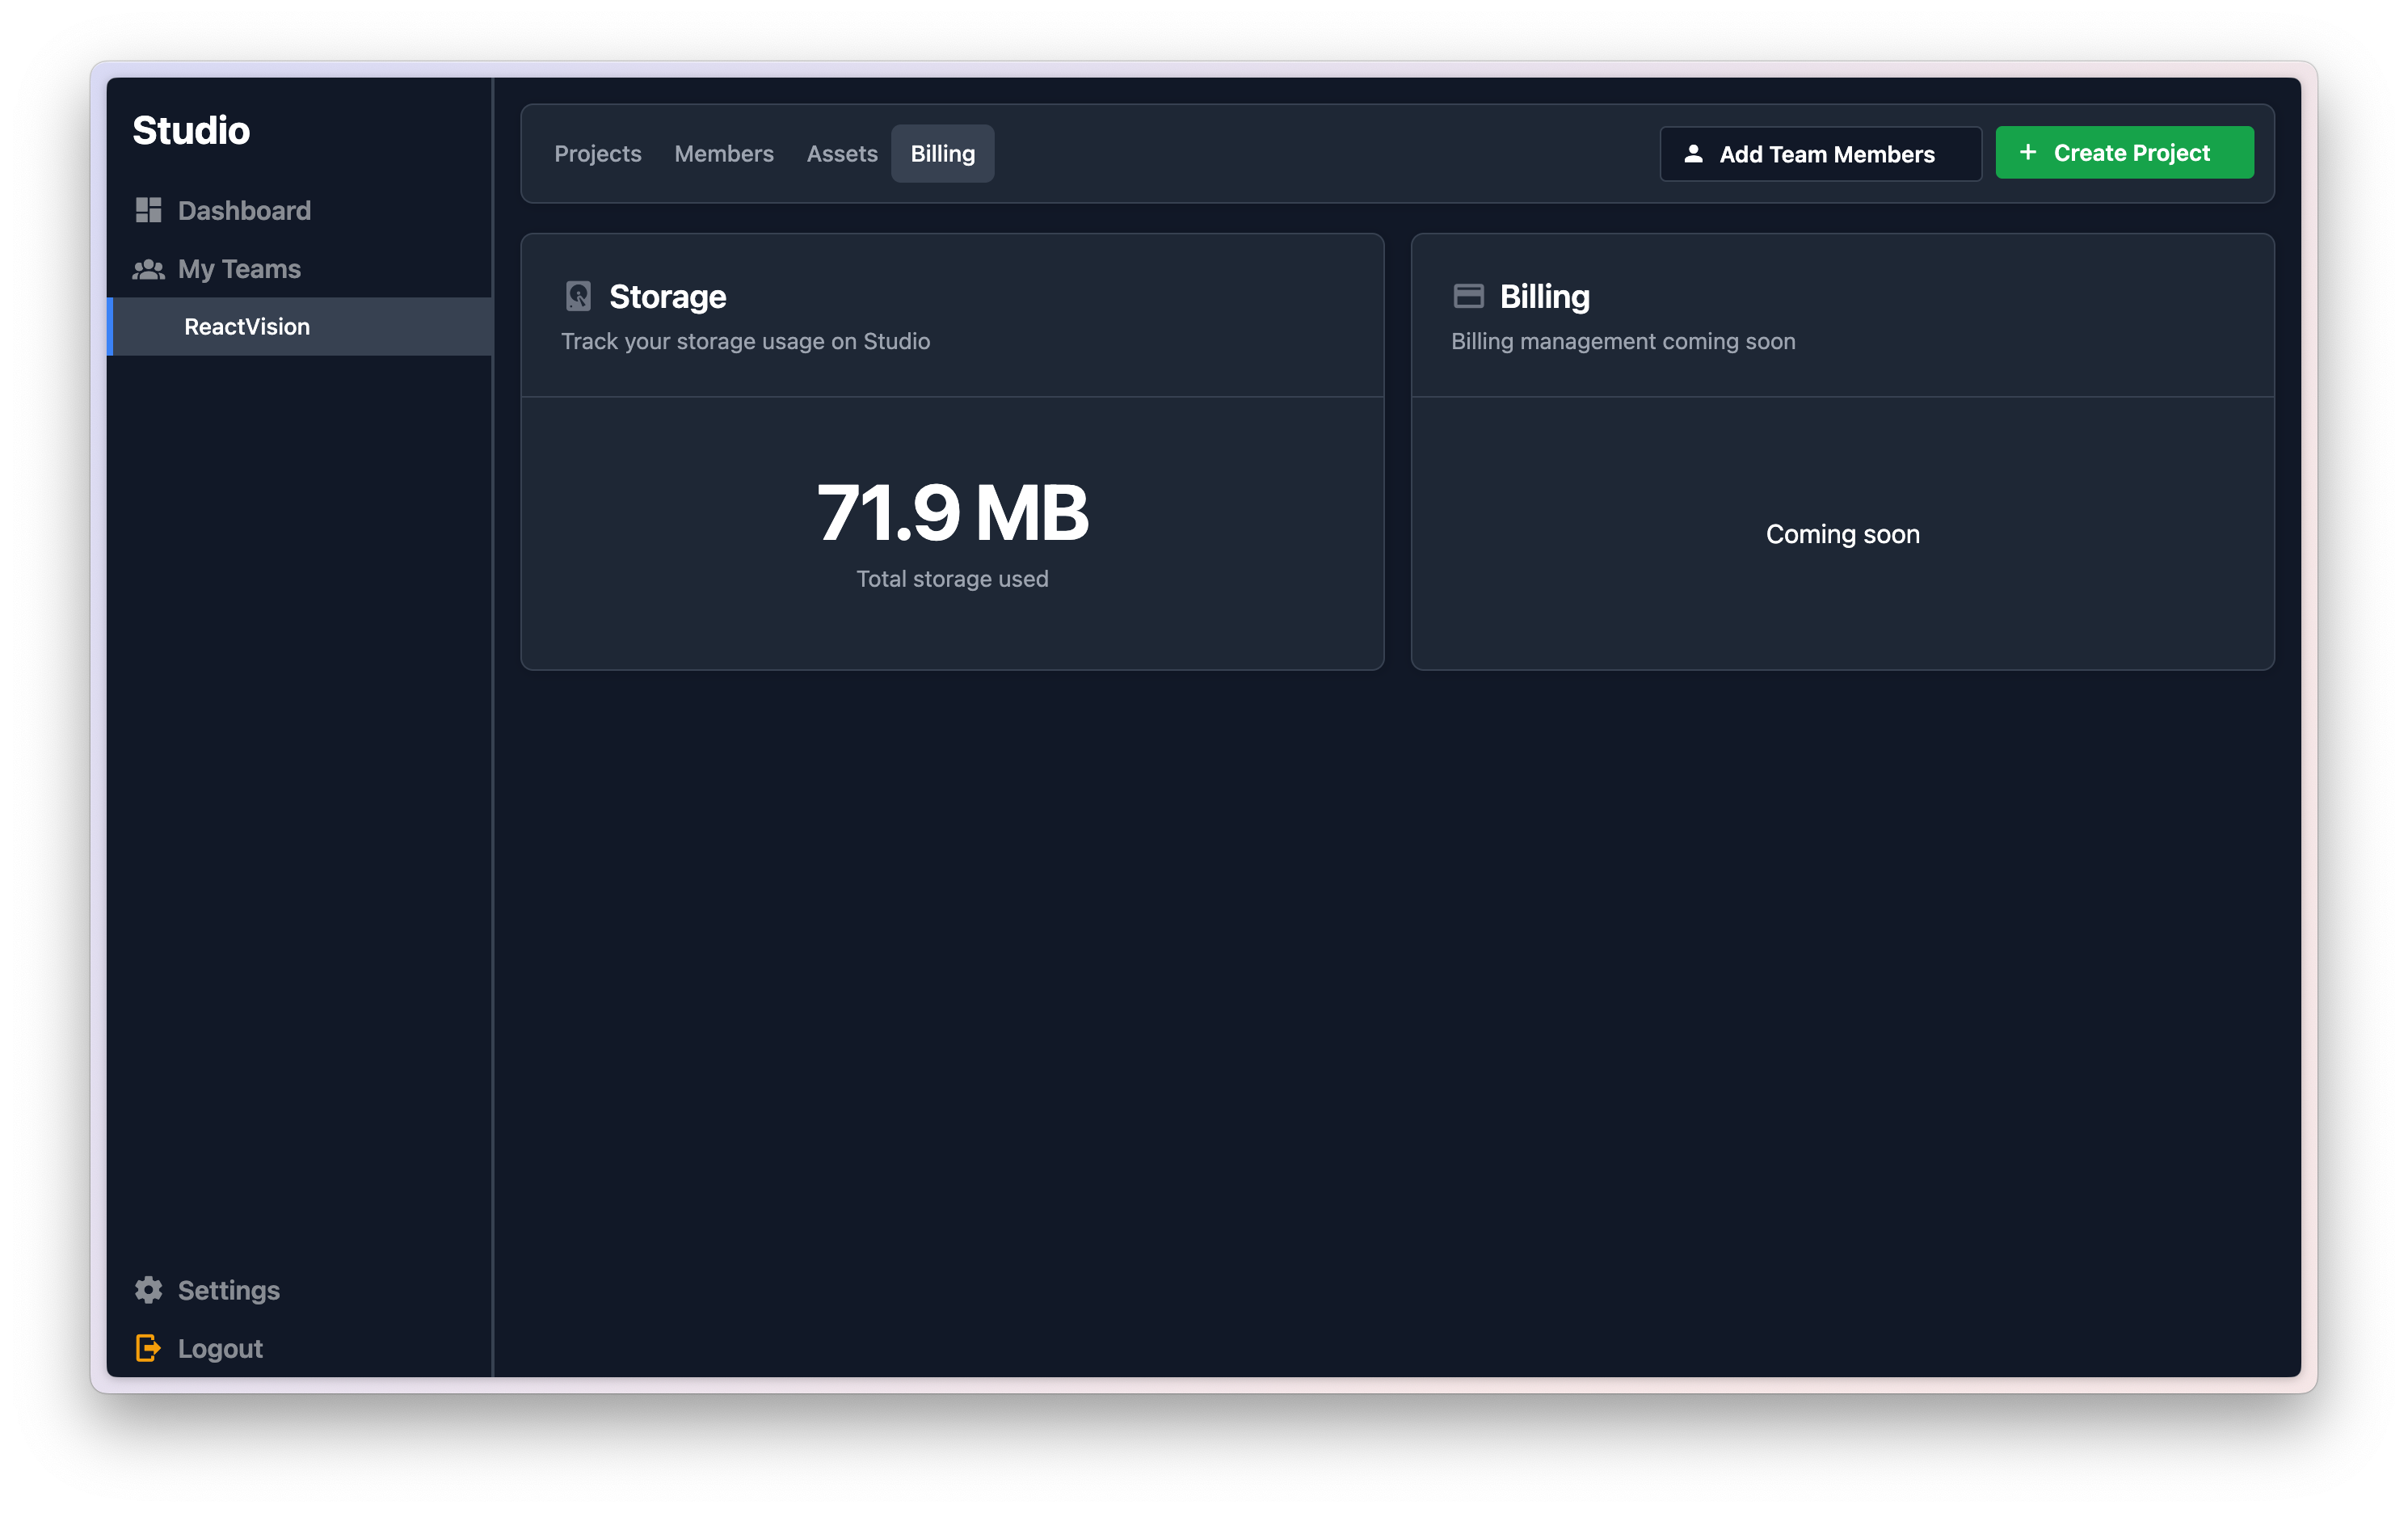Click the Storage disk icon
This screenshot has width=2408, height=1513.
coord(578,296)
